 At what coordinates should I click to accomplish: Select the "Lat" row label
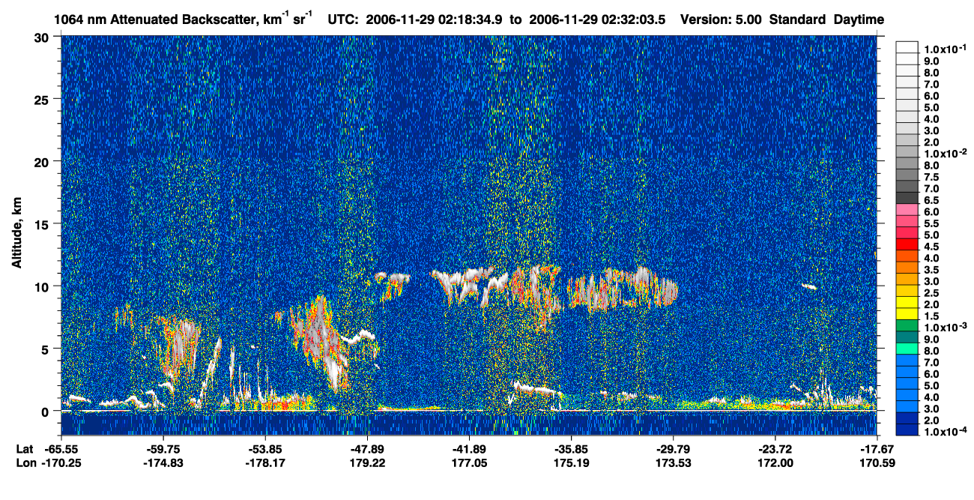[24, 449]
